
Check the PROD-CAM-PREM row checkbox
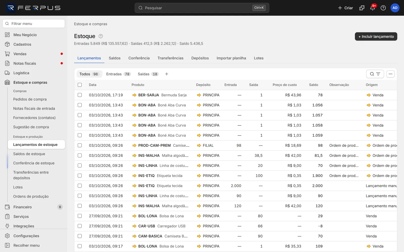pos(80,145)
